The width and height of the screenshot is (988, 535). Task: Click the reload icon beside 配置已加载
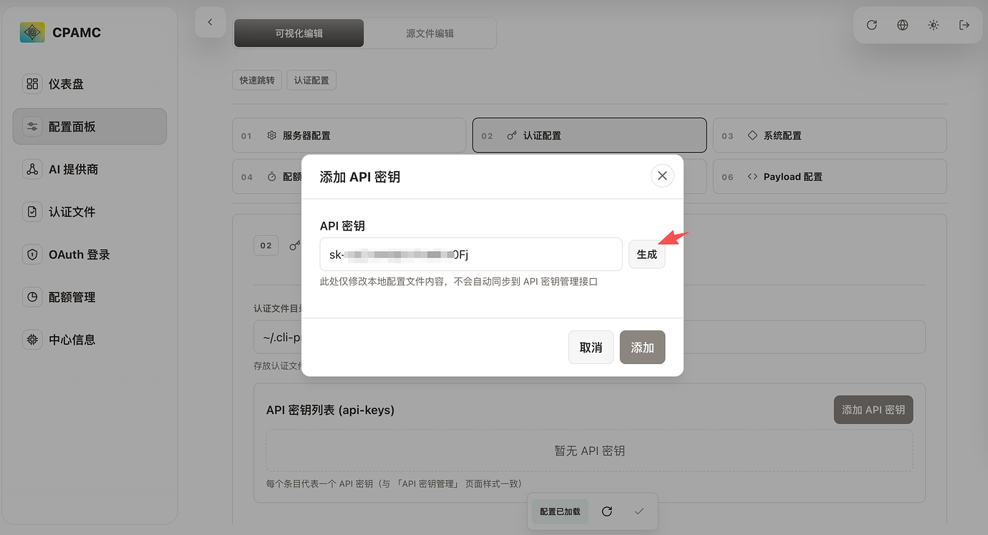(607, 511)
